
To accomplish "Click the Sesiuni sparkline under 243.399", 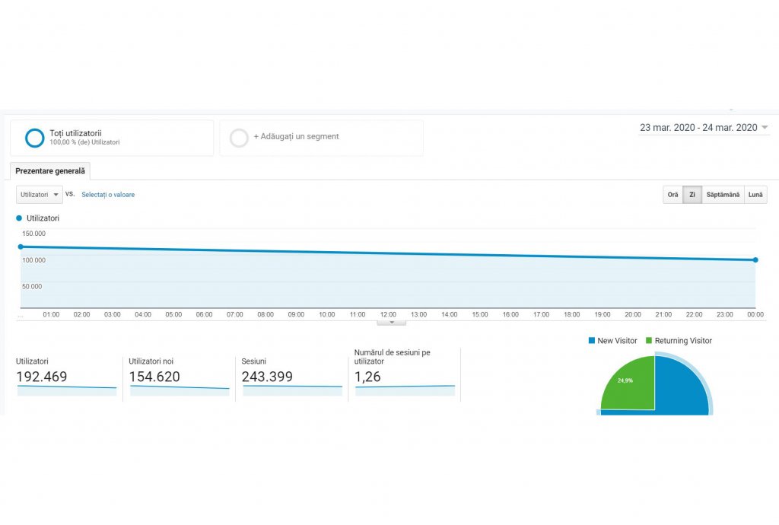I will pyautogui.click(x=292, y=390).
